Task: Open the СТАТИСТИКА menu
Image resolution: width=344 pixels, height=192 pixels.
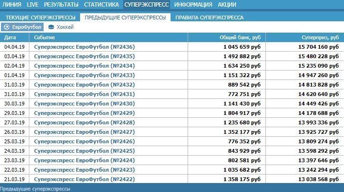Action: (101, 5)
